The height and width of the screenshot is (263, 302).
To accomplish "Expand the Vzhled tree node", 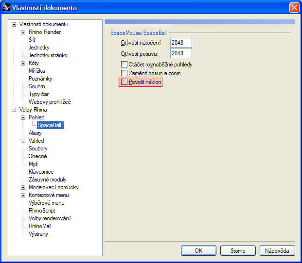I will click(x=23, y=141).
